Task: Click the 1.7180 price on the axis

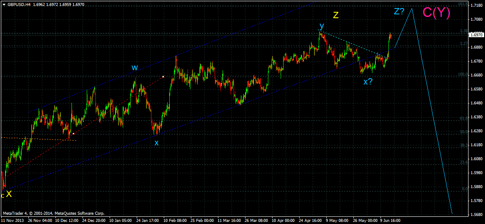Action: point(477,6)
